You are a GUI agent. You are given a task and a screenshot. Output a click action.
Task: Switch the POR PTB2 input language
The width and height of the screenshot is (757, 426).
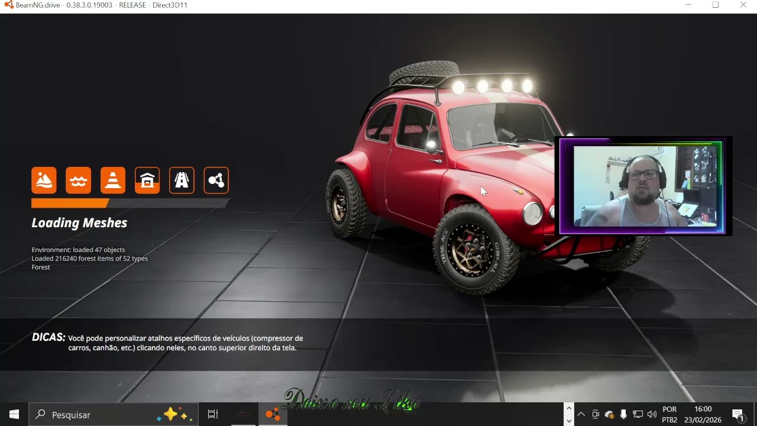point(669,415)
